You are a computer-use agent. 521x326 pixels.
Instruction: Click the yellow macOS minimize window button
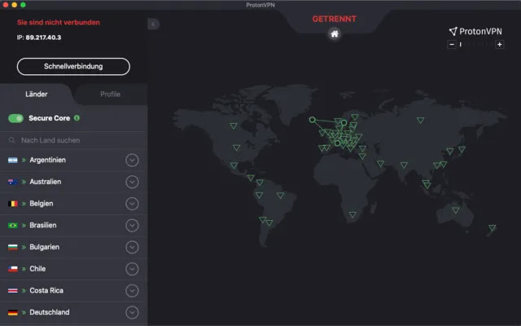coord(15,5)
